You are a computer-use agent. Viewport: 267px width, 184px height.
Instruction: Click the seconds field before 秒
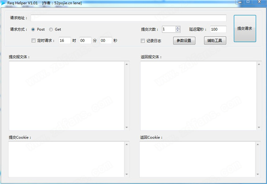tap(106, 41)
